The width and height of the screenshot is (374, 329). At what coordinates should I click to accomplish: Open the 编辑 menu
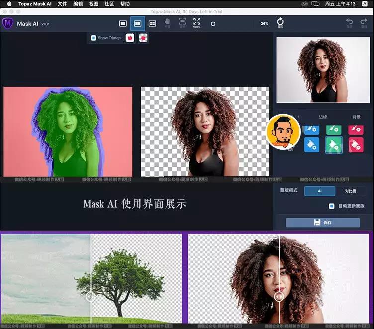coord(78,4)
